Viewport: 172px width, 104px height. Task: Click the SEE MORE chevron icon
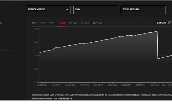71,99
